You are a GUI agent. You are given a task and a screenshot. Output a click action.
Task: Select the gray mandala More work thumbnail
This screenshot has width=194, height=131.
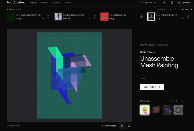178,110
